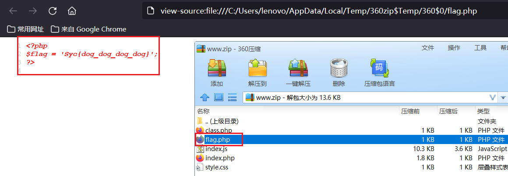Open the browser home page
508x176 pixels.
(x=72, y=11)
